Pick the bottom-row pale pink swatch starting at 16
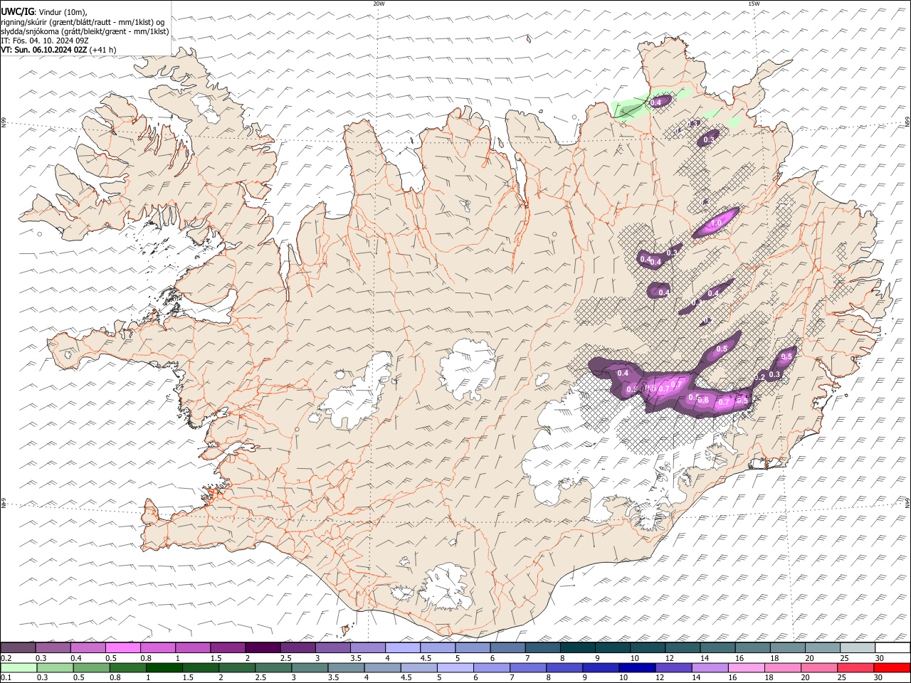This screenshot has height=683, width=911. coord(746,667)
